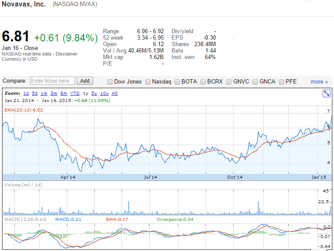This screenshot has width=334, height=251.
Task: Switch zoom to 6m
Action: 64,93
